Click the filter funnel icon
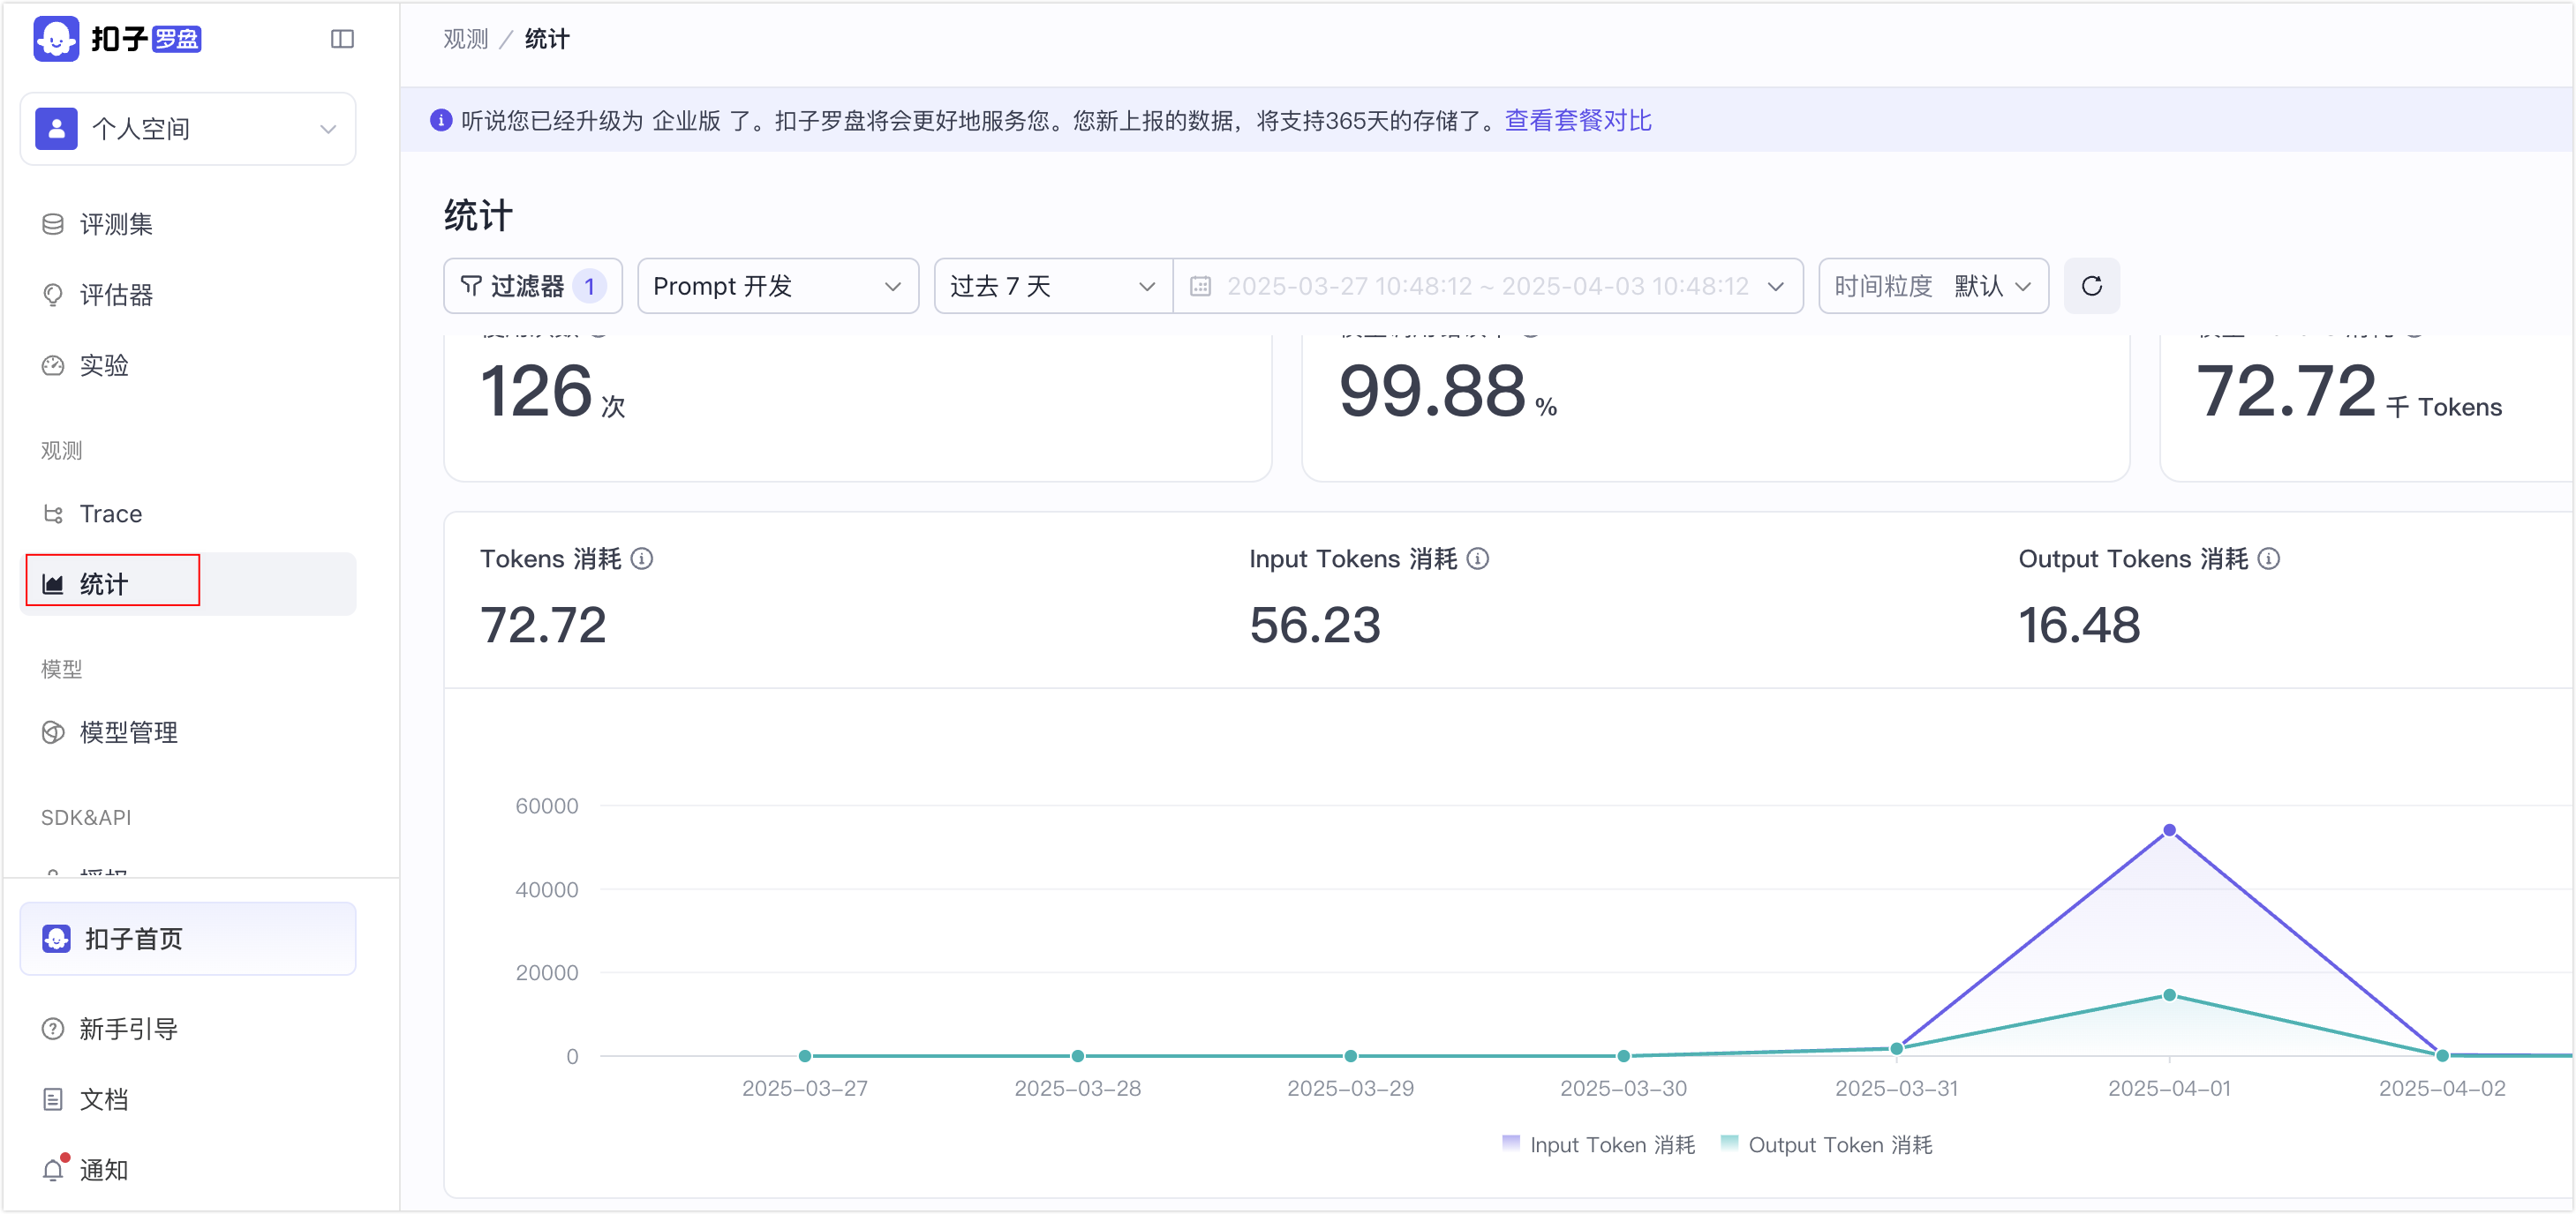This screenshot has width=2576, height=1214. [x=471, y=286]
